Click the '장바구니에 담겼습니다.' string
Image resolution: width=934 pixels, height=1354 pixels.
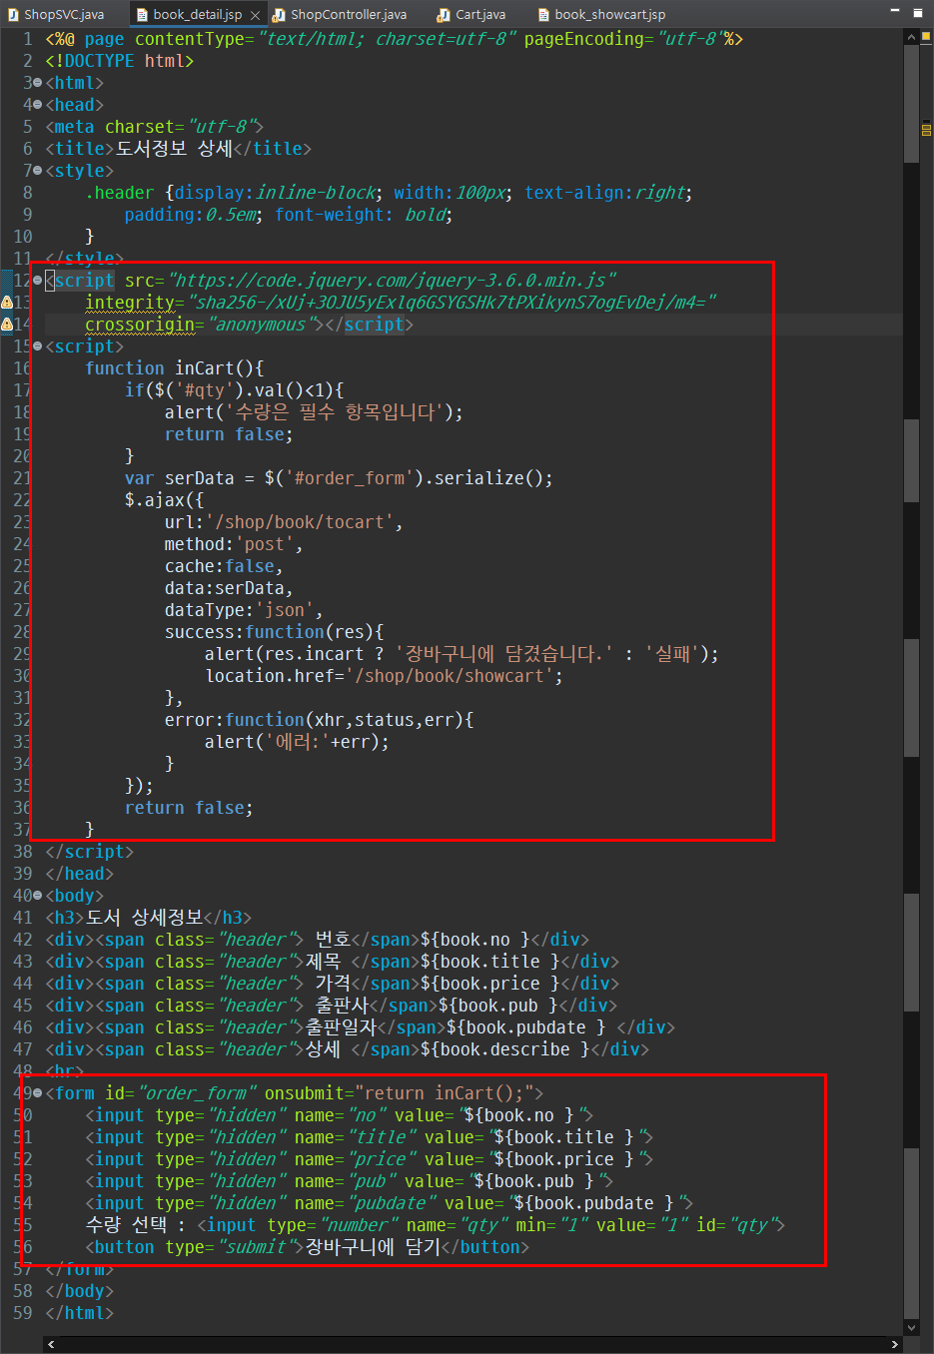point(504,654)
